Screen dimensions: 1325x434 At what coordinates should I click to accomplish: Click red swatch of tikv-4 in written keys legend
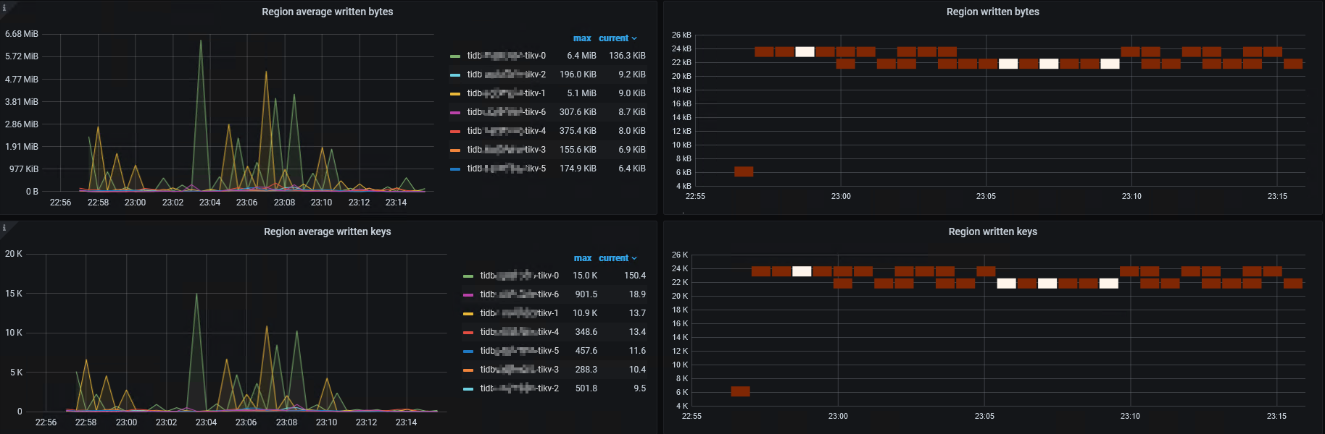coord(468,333)
